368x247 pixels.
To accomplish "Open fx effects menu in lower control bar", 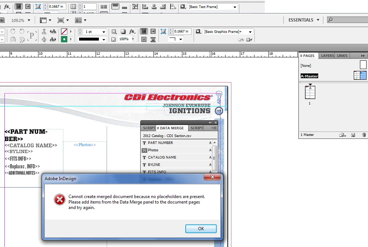I will click(x=132, y=32).
